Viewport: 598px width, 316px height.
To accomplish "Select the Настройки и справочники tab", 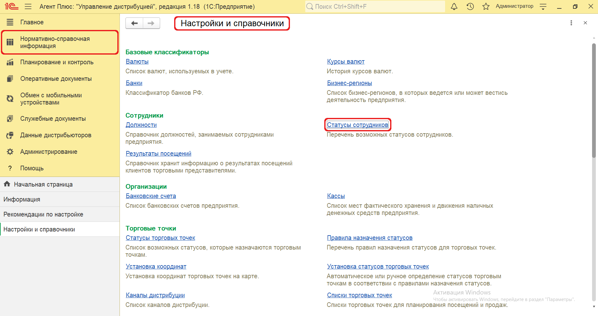I will click(x=60, y=229).
